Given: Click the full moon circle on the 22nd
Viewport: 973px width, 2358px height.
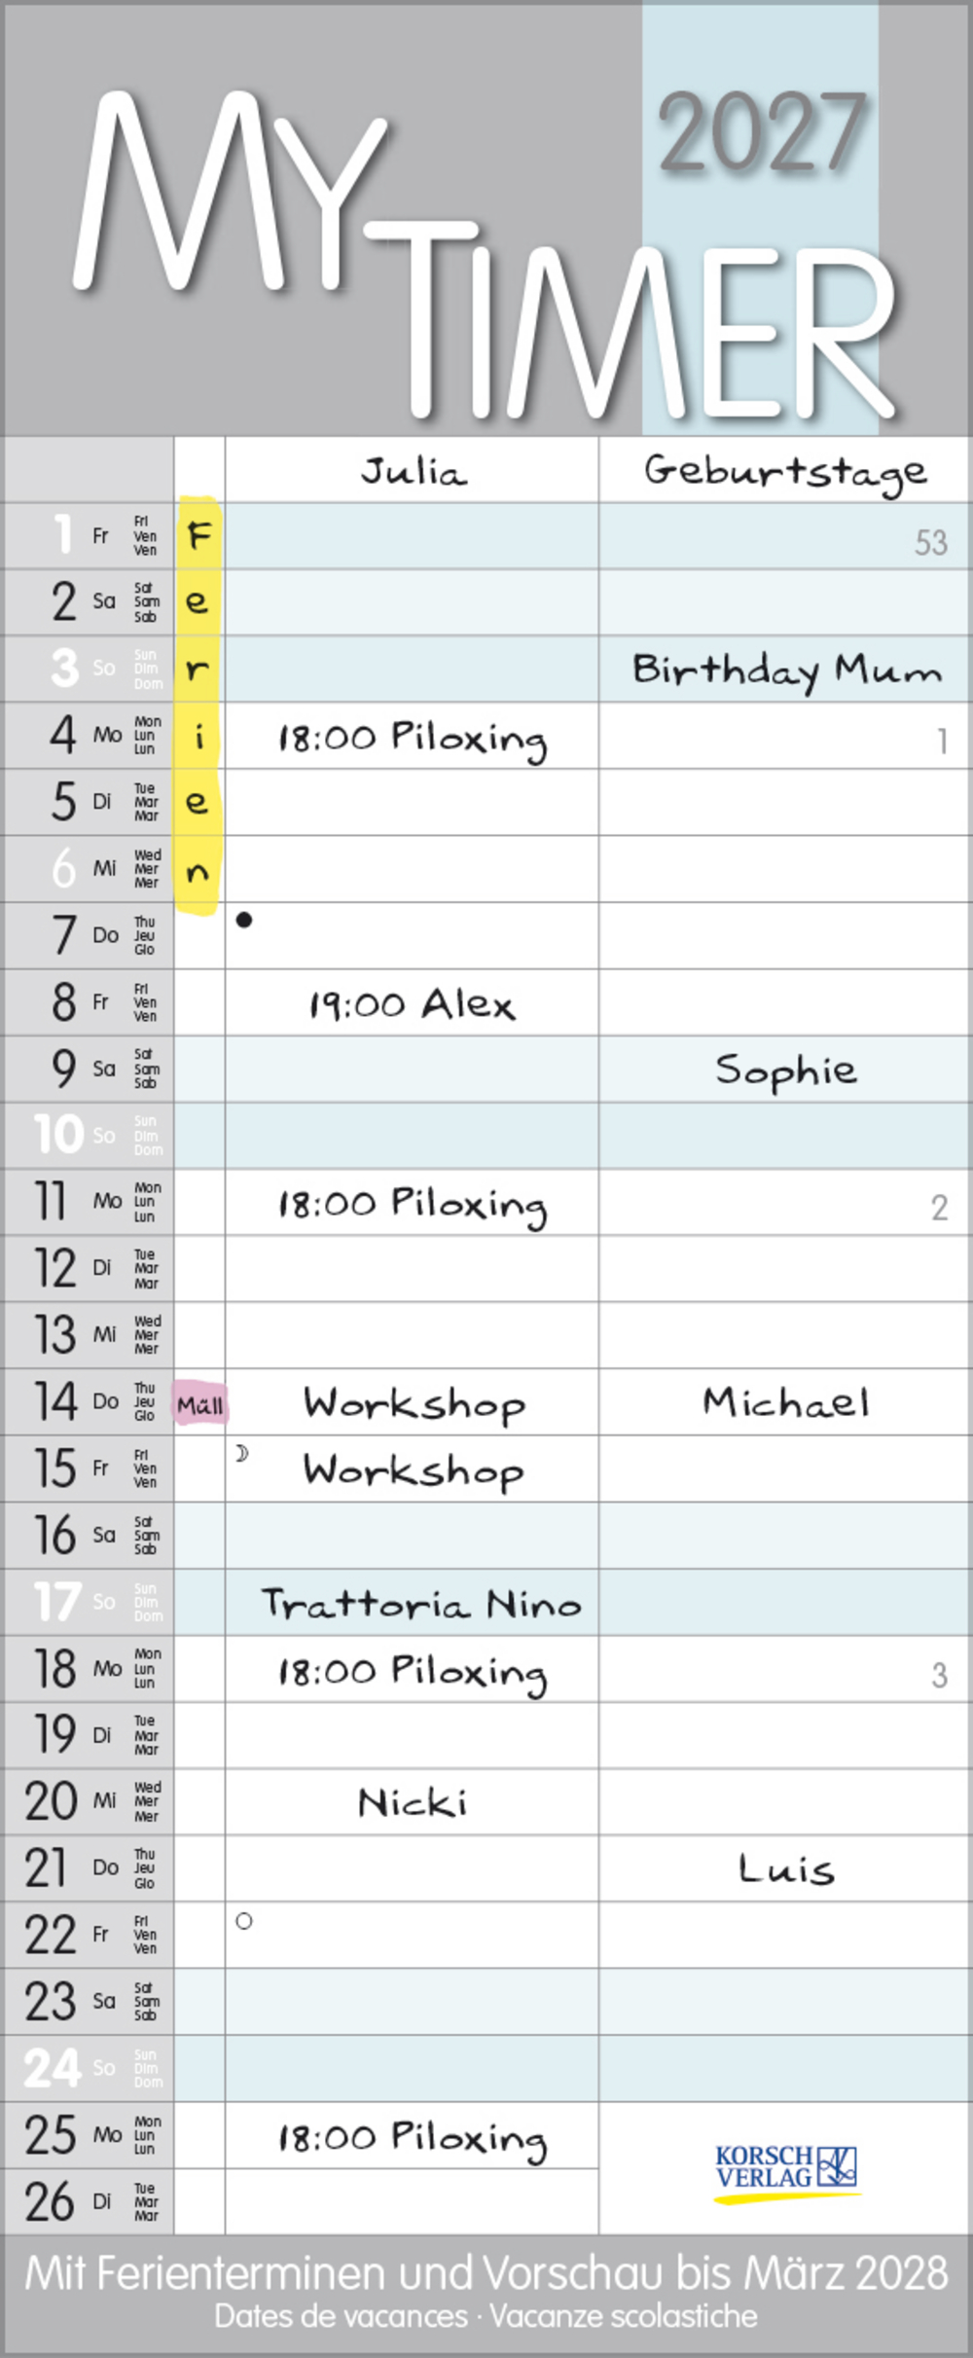Looking at the screenshot, I should [x=244, y=1921].
